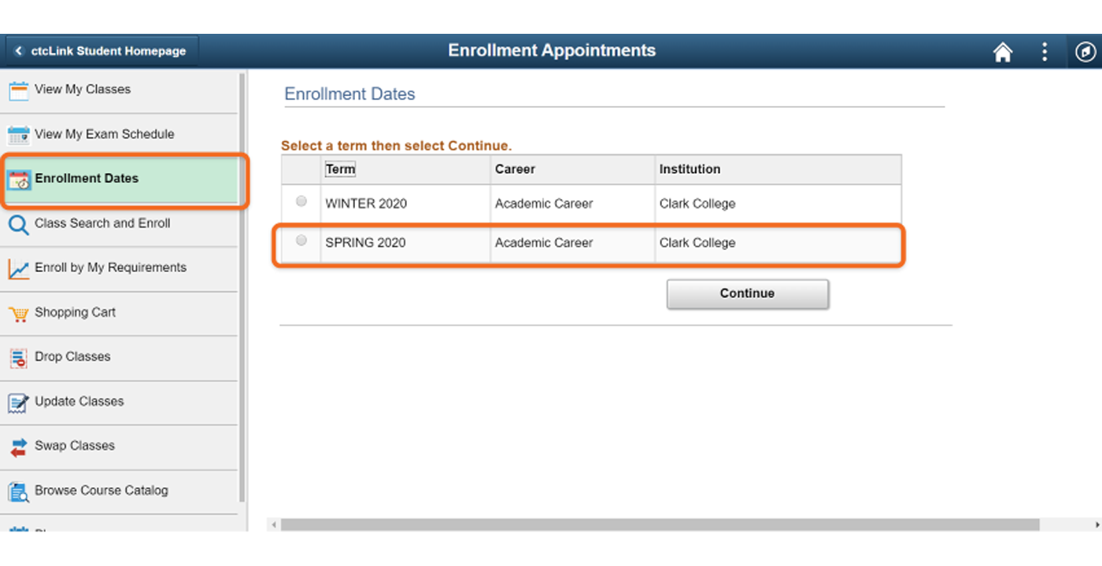
Task: Click the Home icon in header
Action: tap(1002, 52)
